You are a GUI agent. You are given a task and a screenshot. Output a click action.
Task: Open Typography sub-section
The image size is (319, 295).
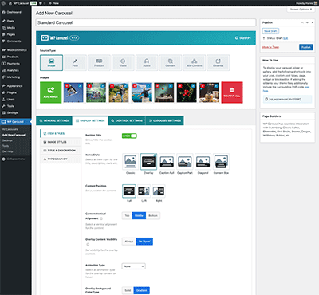pyautogui.click(x=61, y=159)
